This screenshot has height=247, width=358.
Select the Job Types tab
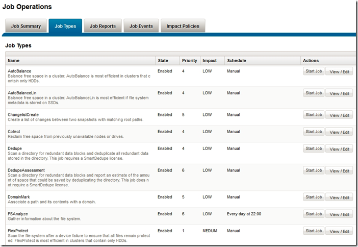point(65,26)
